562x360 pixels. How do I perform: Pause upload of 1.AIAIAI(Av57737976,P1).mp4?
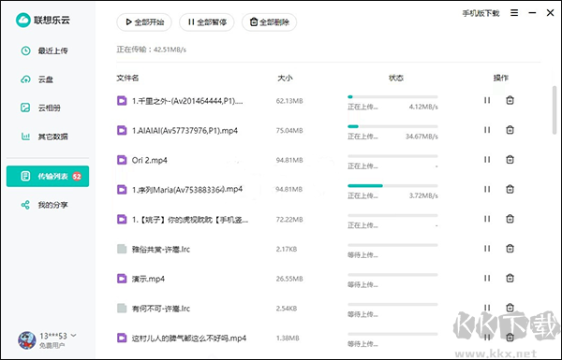coord(487,130)
